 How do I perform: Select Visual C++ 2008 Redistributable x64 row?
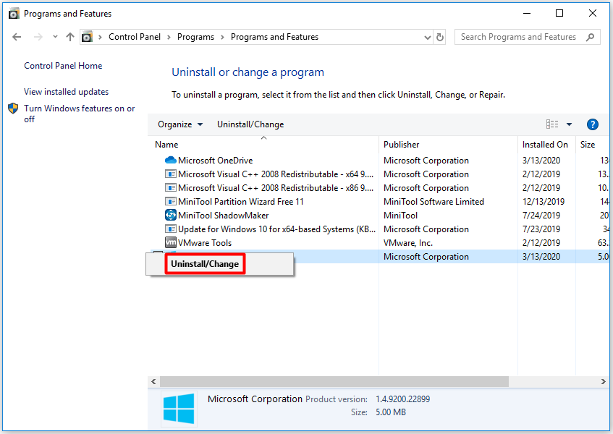(x=276, y=174)
